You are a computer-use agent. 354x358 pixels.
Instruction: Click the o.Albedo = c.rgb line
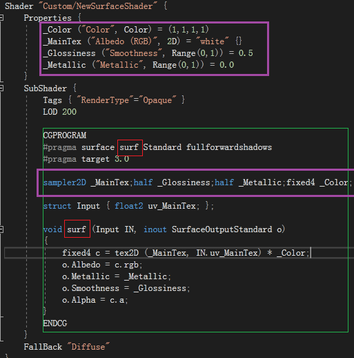click(x=102, y=265)
